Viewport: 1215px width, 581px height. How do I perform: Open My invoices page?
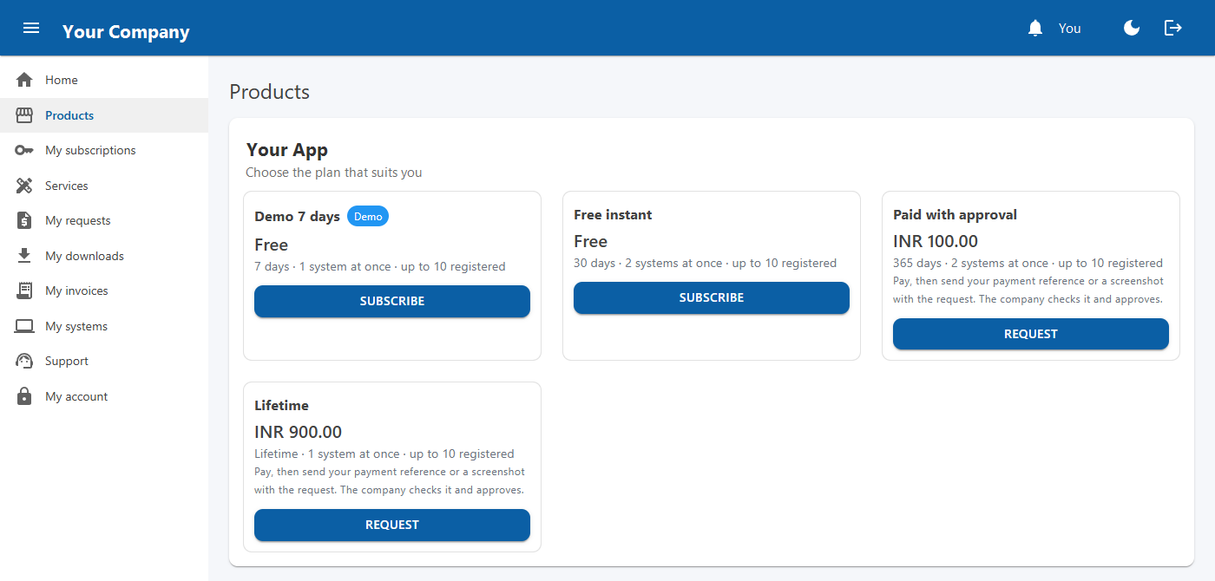click(104, 290)
